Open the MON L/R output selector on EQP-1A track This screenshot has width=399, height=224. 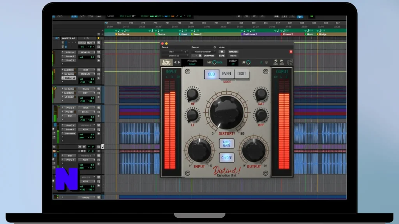[x=87, y=52]
